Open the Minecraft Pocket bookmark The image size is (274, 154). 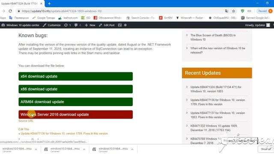tap(190, 18)
